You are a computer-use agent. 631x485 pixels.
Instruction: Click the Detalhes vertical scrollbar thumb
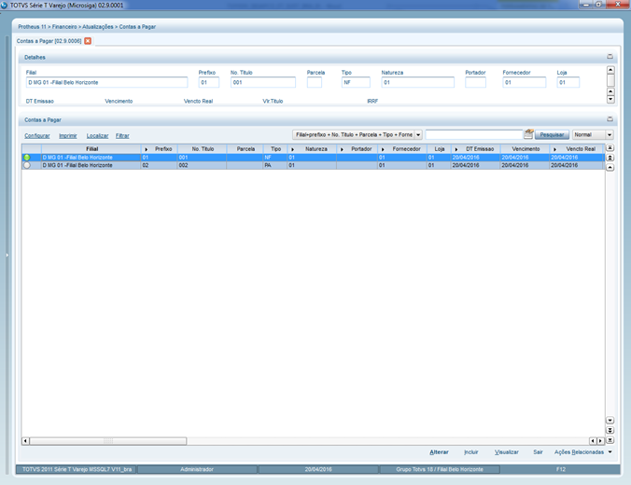(610, 80)
